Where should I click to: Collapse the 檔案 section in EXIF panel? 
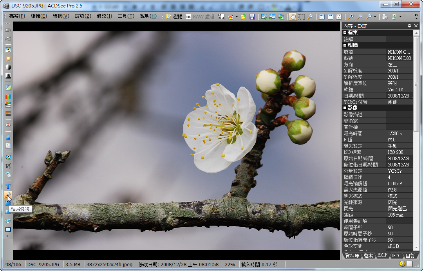[x=345, y=33]
